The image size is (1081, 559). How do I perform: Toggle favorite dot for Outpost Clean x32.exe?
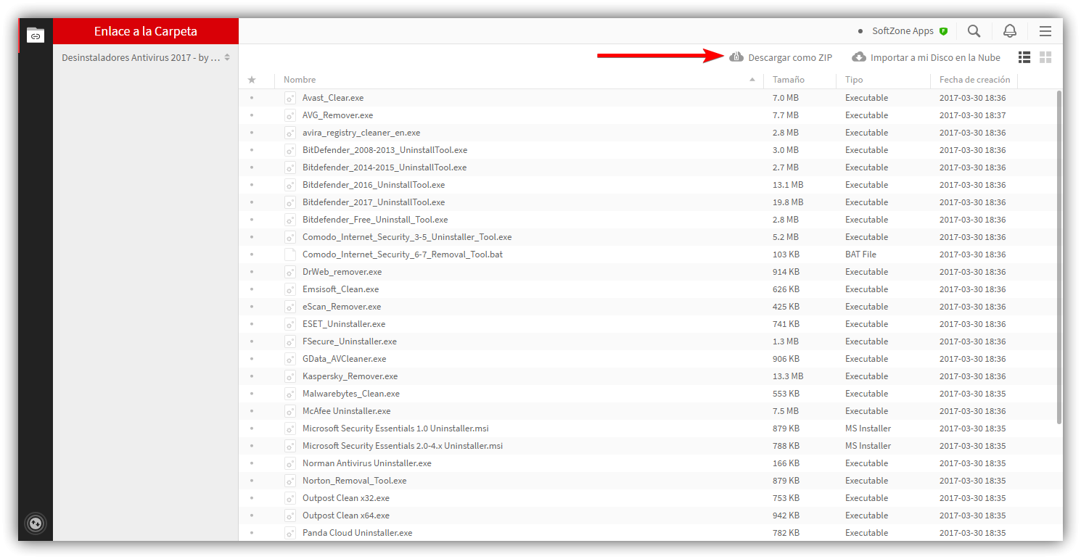click(x=252, y=498)
